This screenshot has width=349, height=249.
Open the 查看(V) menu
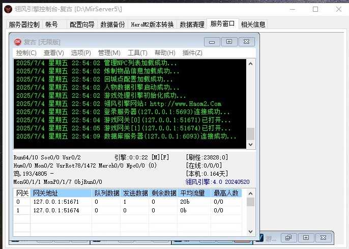click(53, 53)
